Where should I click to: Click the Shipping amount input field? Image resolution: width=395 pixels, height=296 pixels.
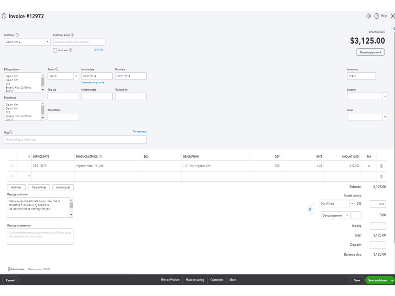[x=378, y=226]
